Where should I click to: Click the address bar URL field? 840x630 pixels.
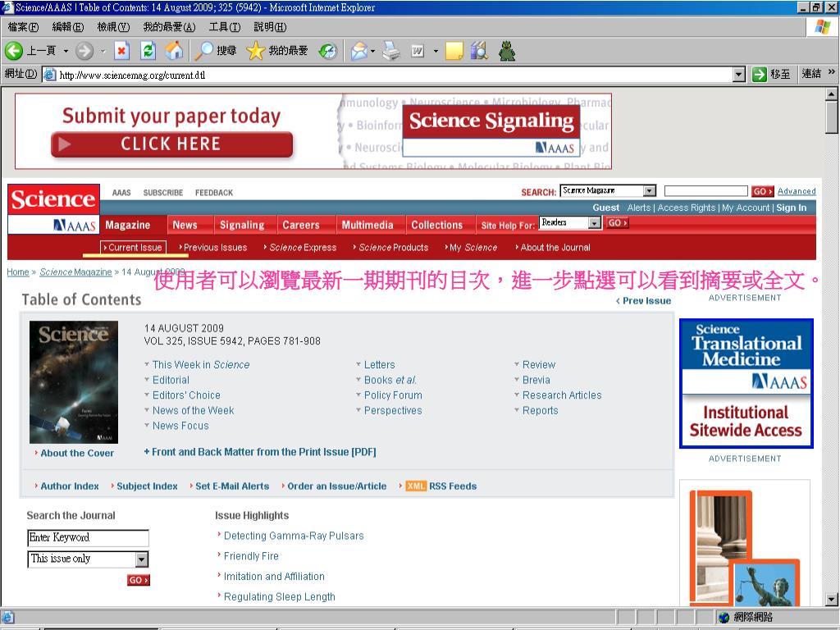394,75
